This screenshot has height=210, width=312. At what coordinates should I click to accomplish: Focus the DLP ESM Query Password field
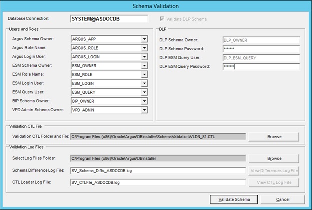pos(261,67)
